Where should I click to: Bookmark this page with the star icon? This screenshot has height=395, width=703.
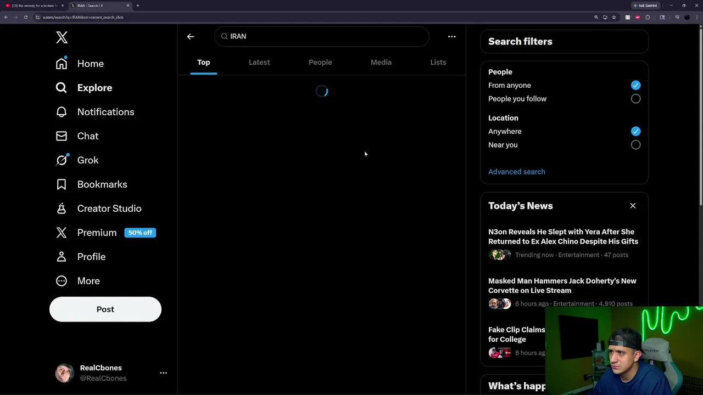point(613,17)
